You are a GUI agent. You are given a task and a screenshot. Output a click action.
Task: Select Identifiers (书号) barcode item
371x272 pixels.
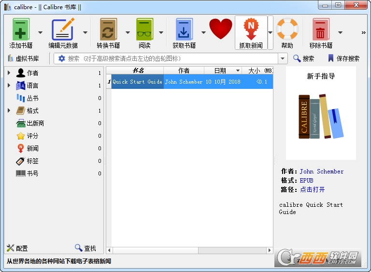(32, 173)
